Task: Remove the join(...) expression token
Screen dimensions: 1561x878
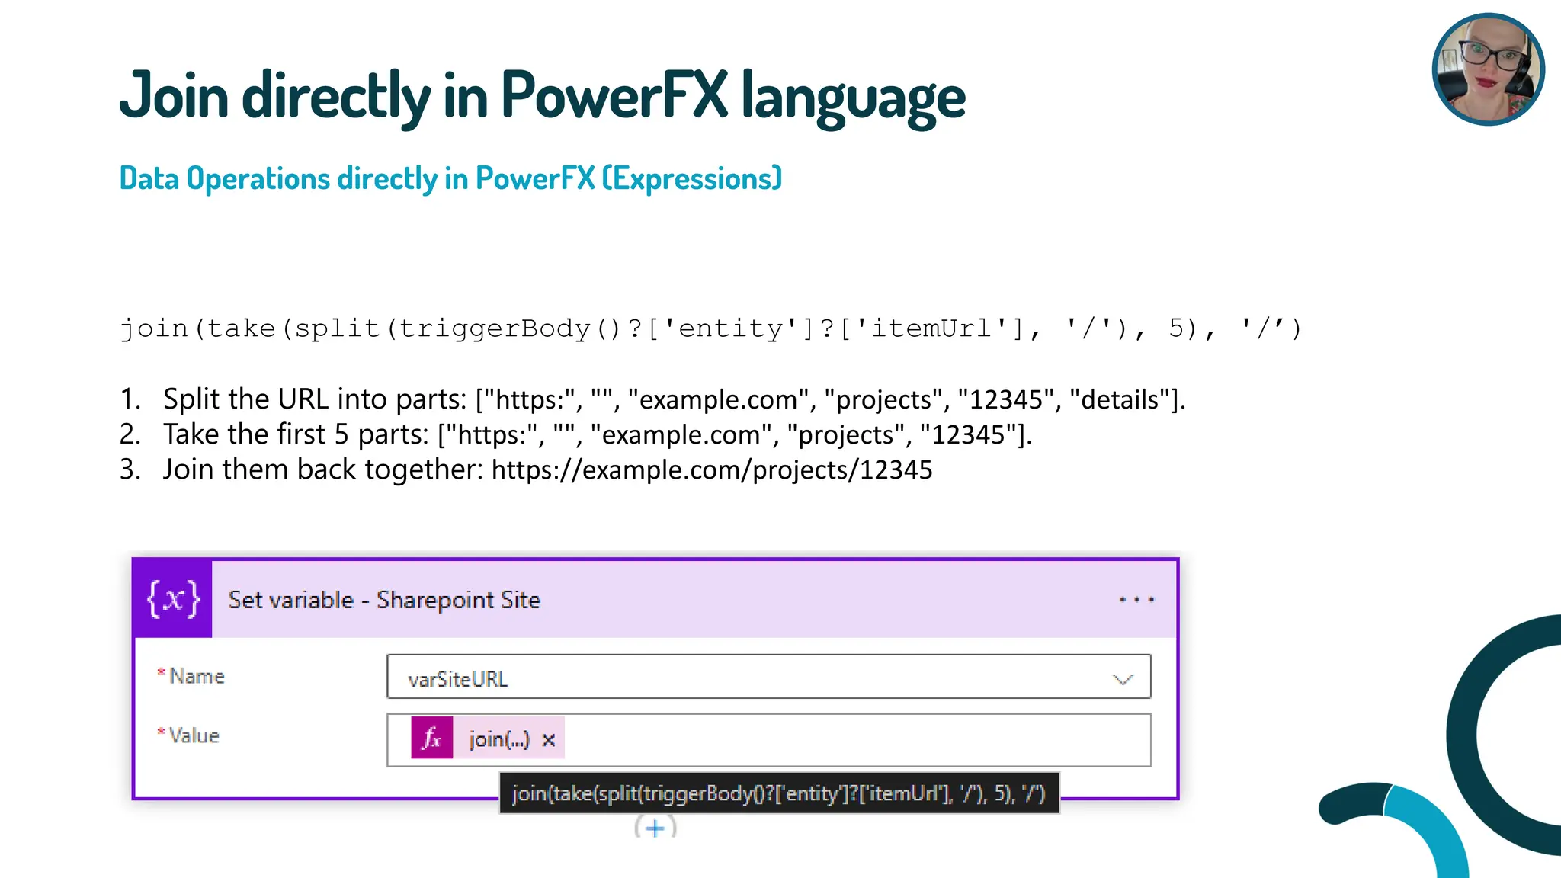Action: pyautogui.click(x=549, y=739)
